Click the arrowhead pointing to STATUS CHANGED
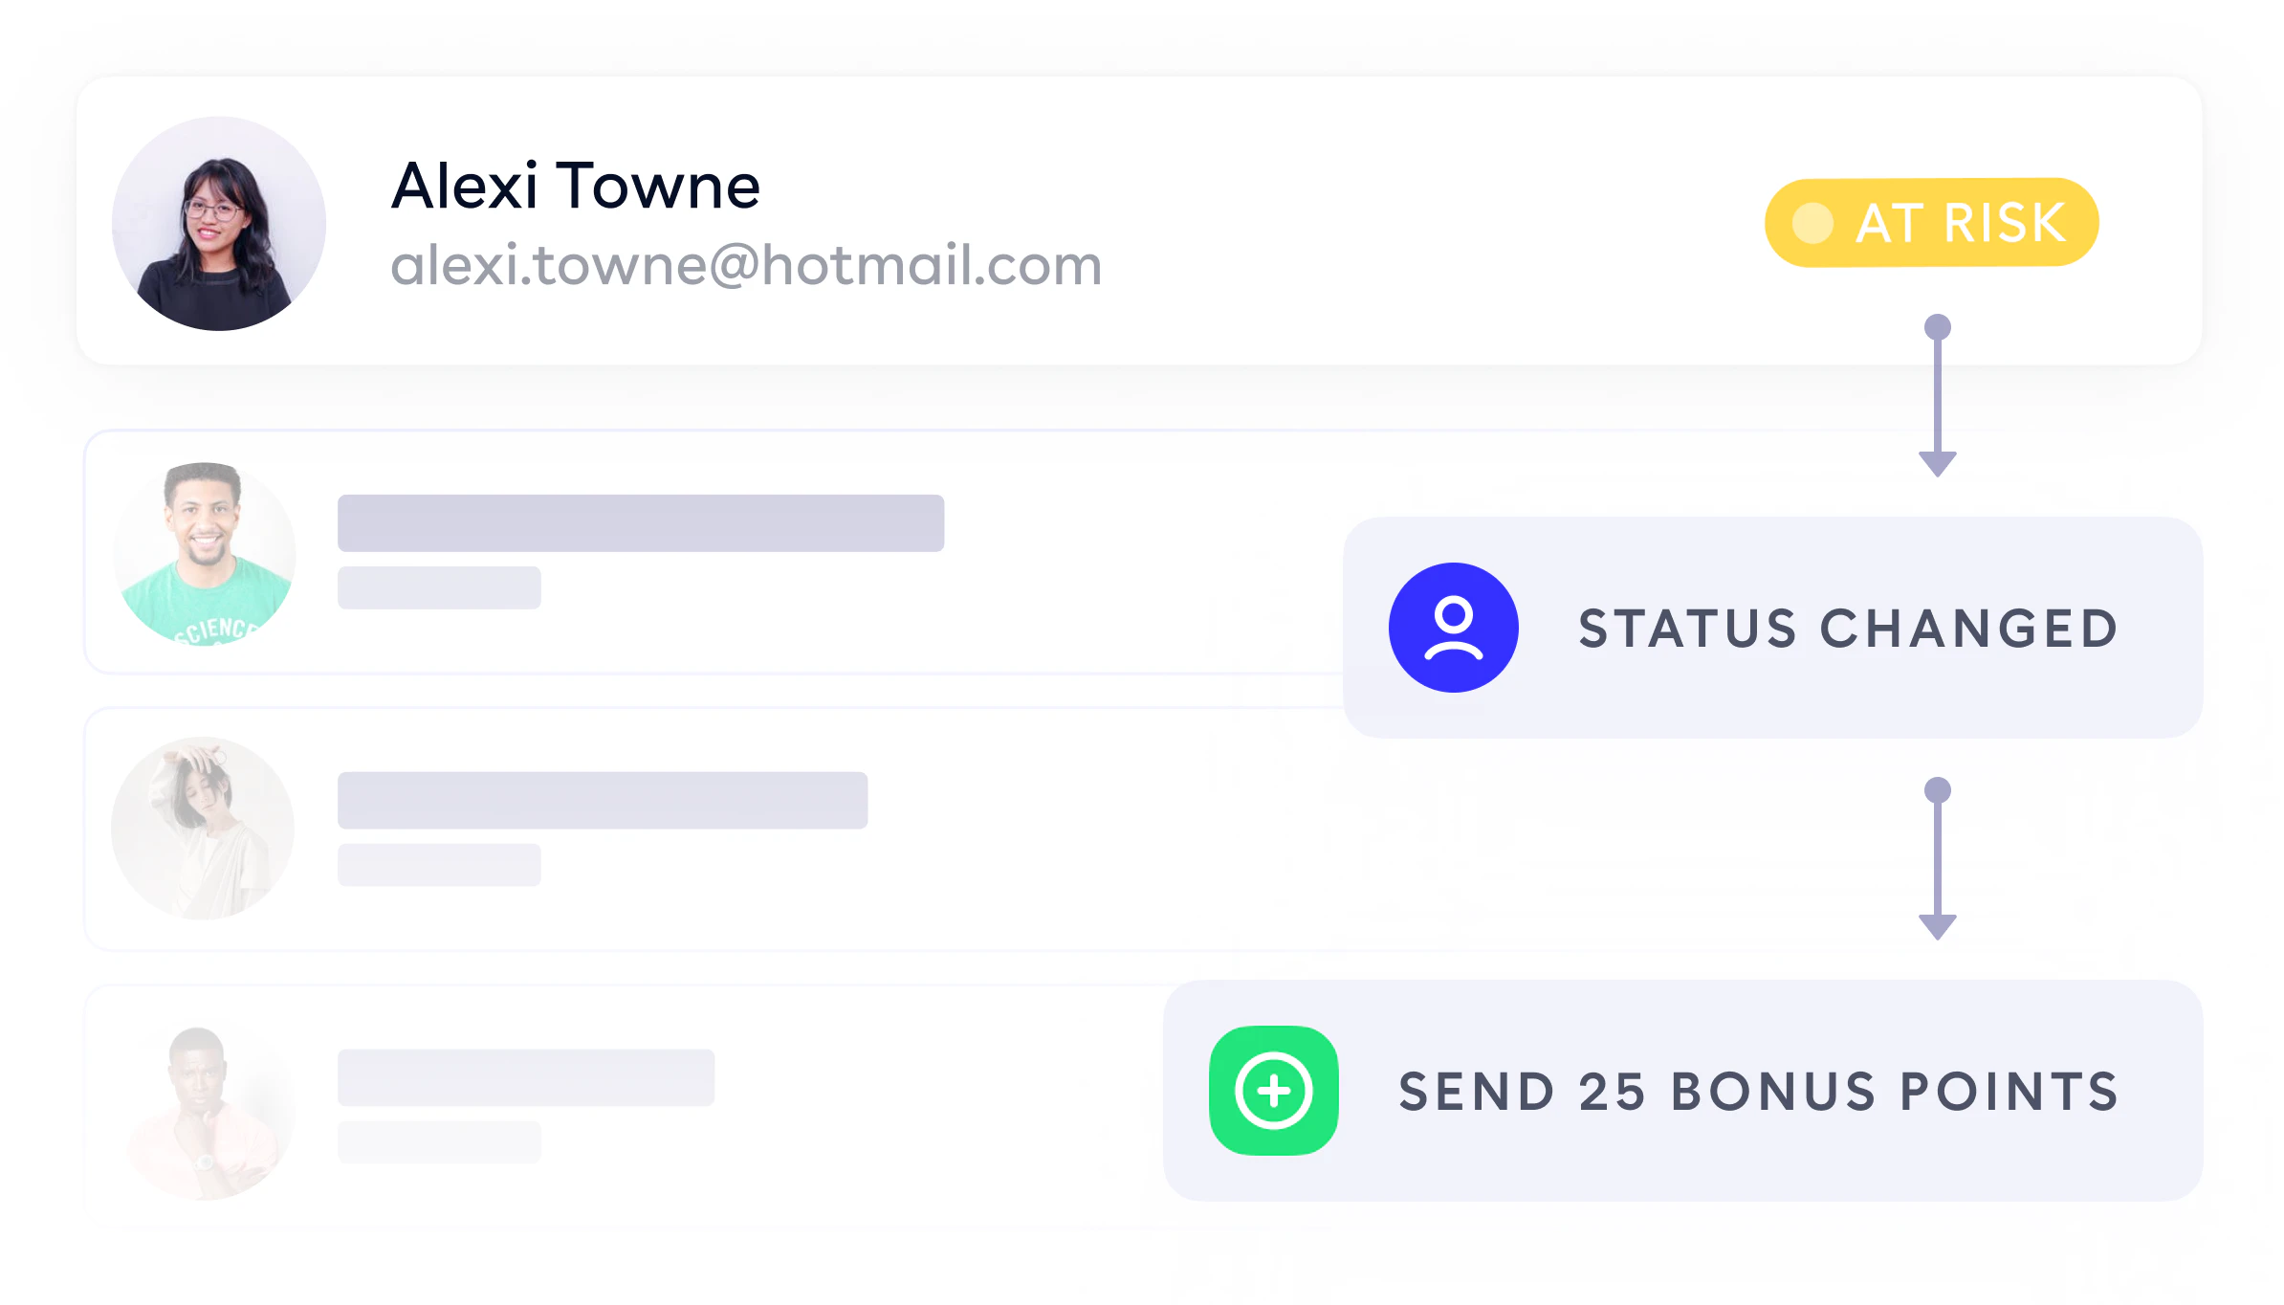Viewport: 2284px width, 1305px height. [1937, 464]
